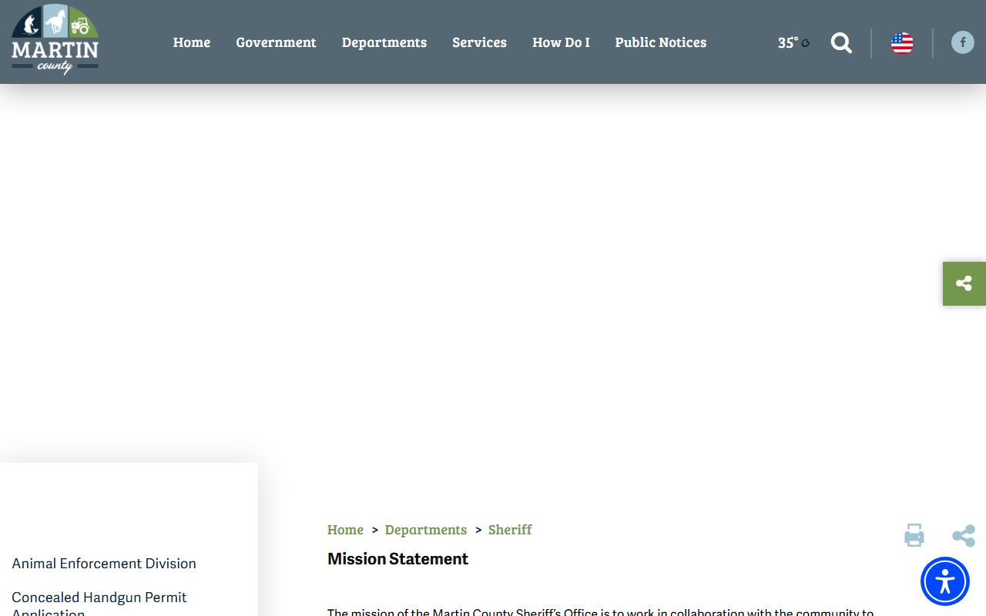The image size is (986, 616).
Task: Follow the Departments breadcrumb link
Action: 426,530
